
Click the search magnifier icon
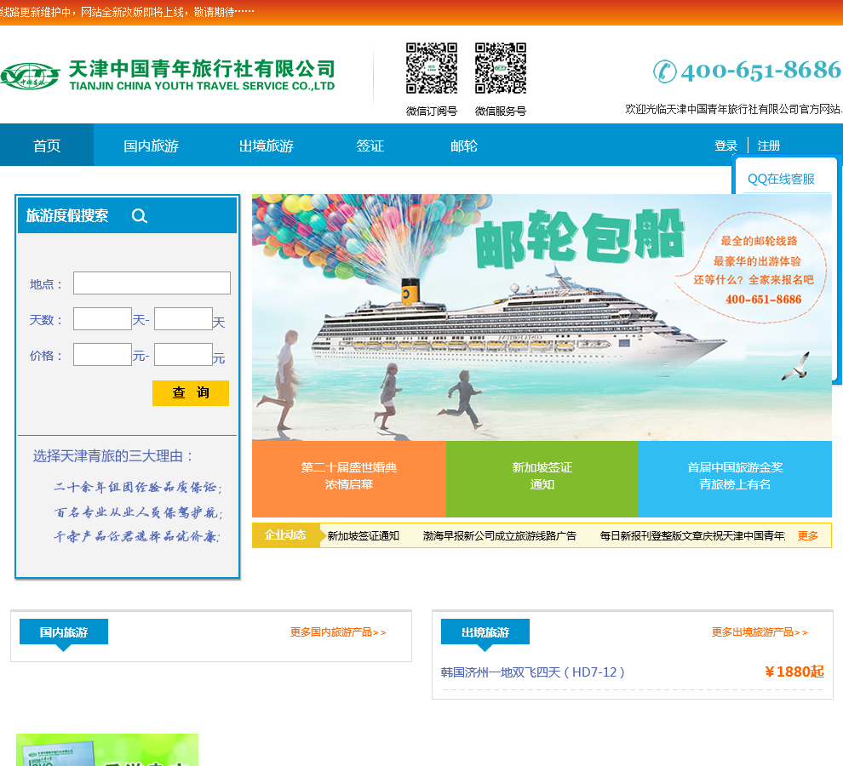click(140, 215)
